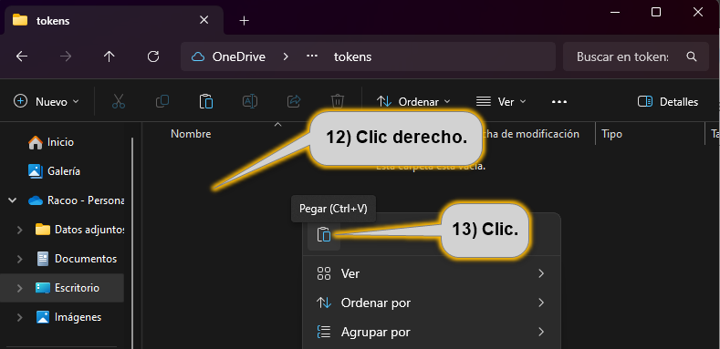The width and height of the screenshot is (720, 349).
Task: Collapse the Racoo - Personal tree node
Action: [13, 200]
